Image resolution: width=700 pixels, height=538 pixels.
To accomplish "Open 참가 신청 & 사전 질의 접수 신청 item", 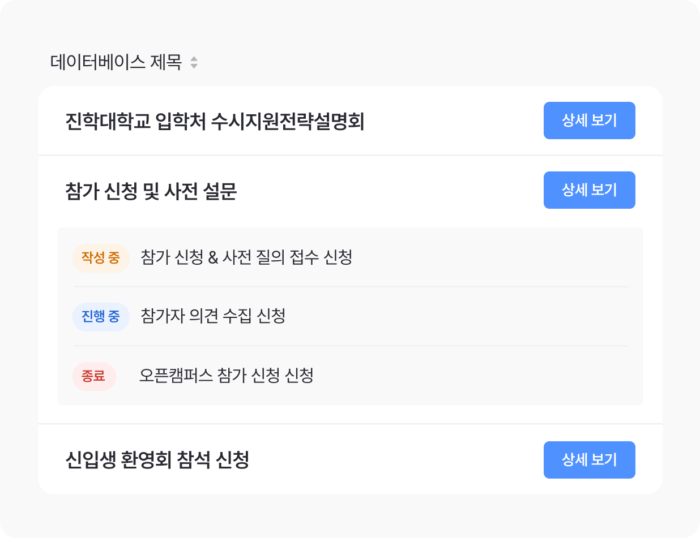I will coord(246,258).
